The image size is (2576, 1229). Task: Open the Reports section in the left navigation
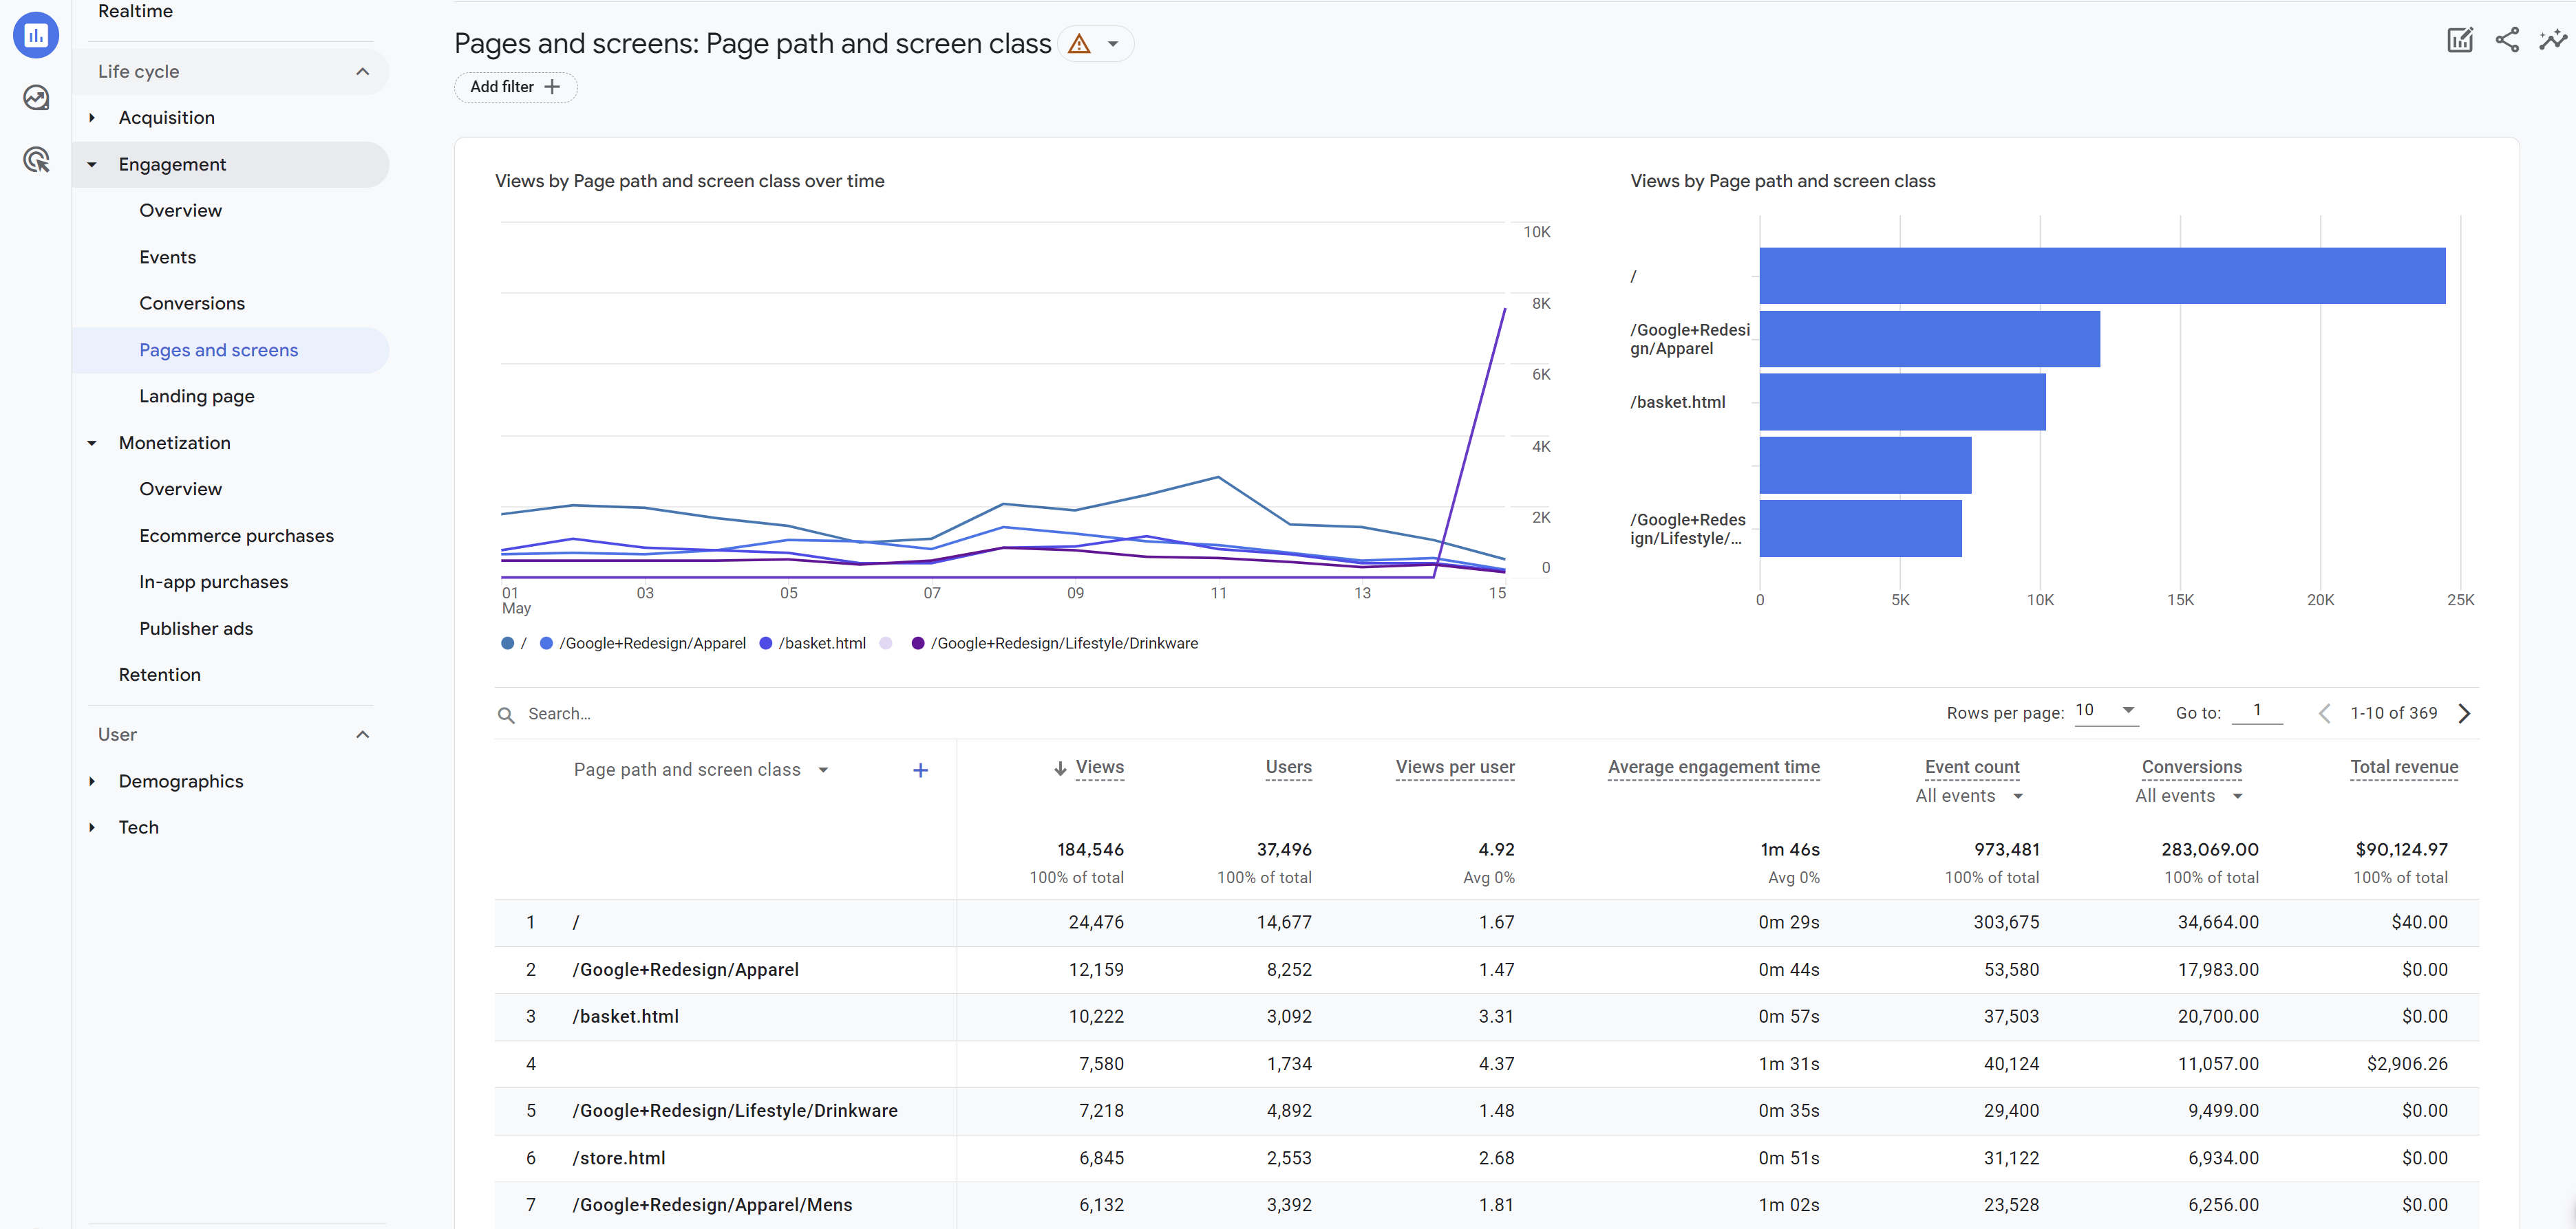(x=36, y=35)
